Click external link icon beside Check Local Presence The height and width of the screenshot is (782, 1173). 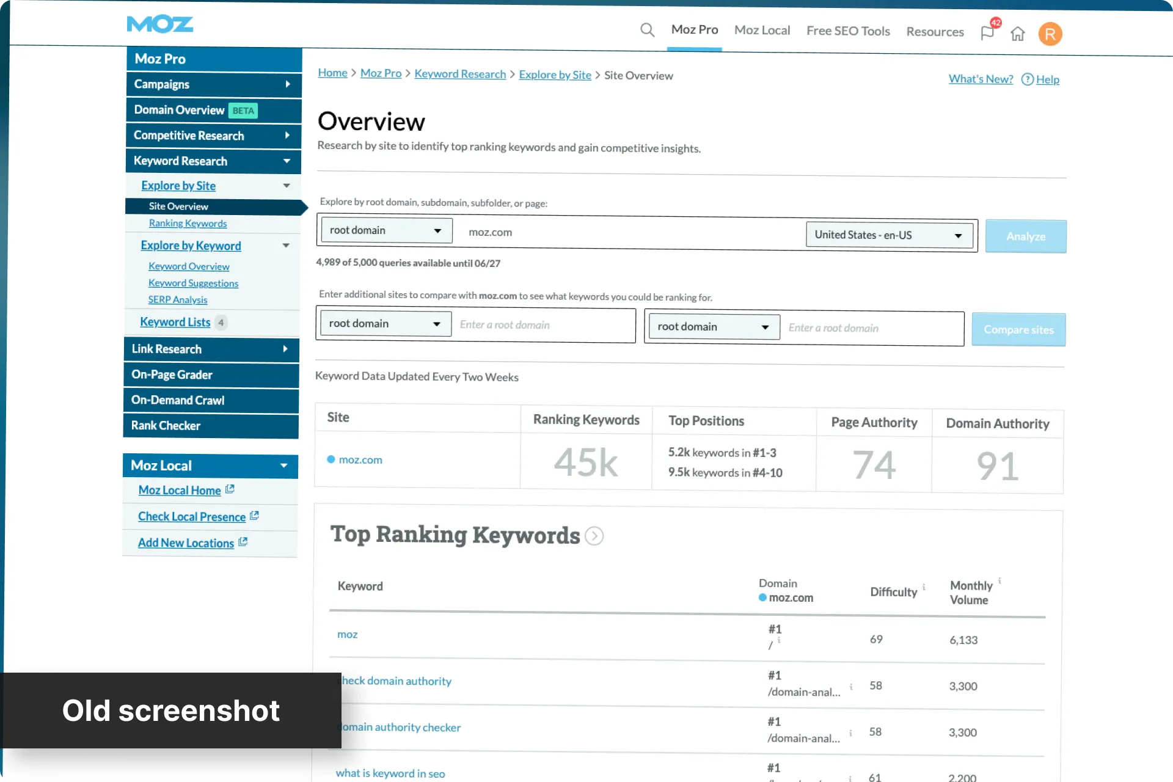tap(254, 516)
